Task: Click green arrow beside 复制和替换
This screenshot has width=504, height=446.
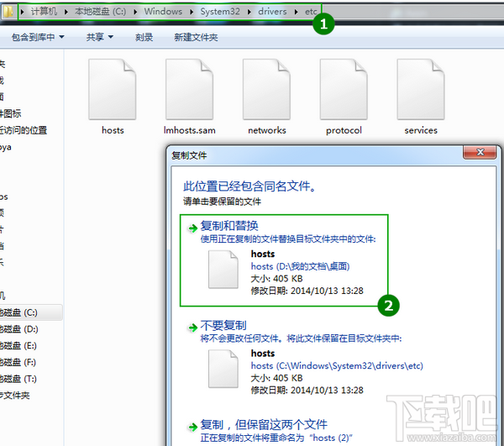Action: coord(193,228)
